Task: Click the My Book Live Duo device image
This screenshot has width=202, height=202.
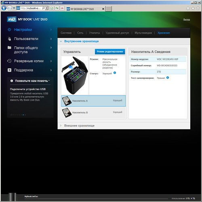Action: pos(75,76)
